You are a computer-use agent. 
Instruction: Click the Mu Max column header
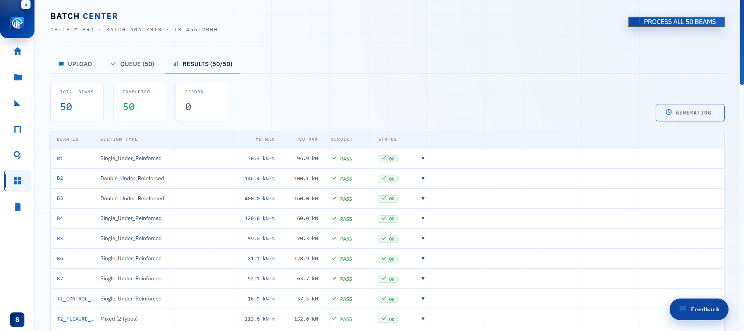tap(265, 139)
